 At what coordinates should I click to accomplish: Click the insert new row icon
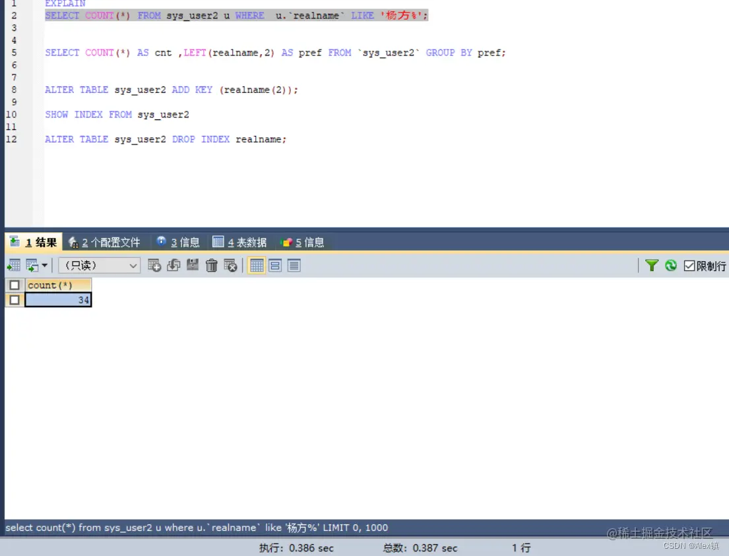pos(154,265)
